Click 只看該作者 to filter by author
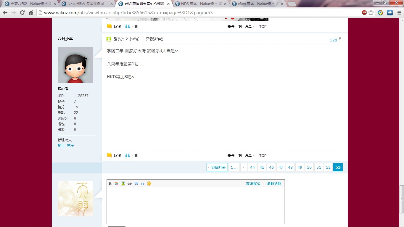This screenshot has height=227, width=404. click(155, 39)
